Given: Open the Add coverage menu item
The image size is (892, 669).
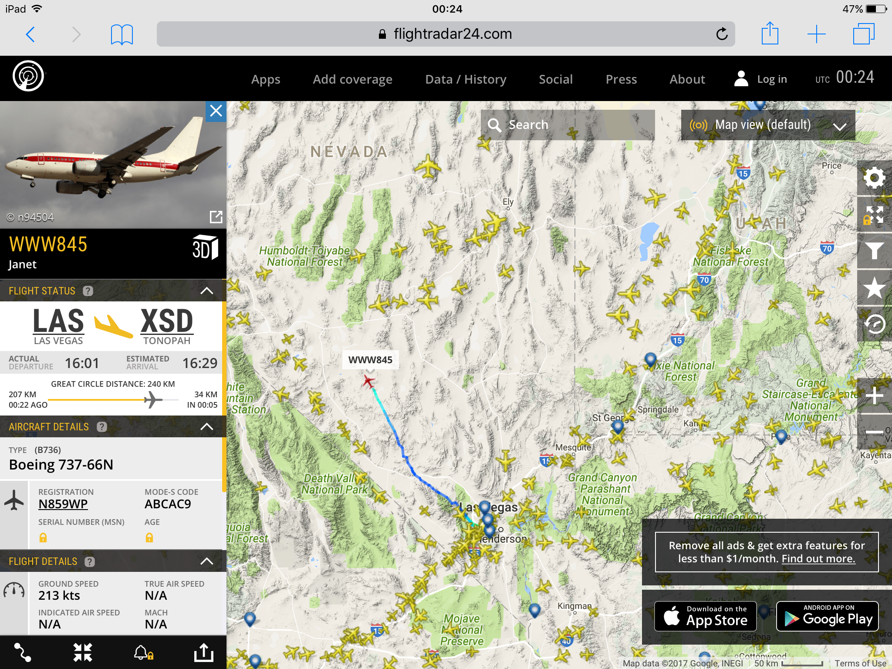Looking at the screenshot, I should coord(352,79).
